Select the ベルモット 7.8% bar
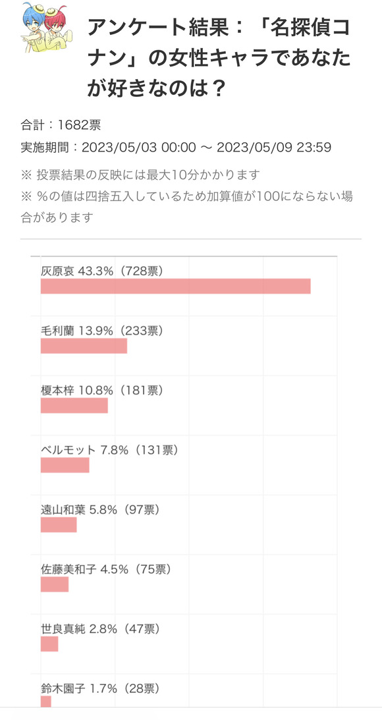This screenshot has width=382, height=720. (65, 465)
